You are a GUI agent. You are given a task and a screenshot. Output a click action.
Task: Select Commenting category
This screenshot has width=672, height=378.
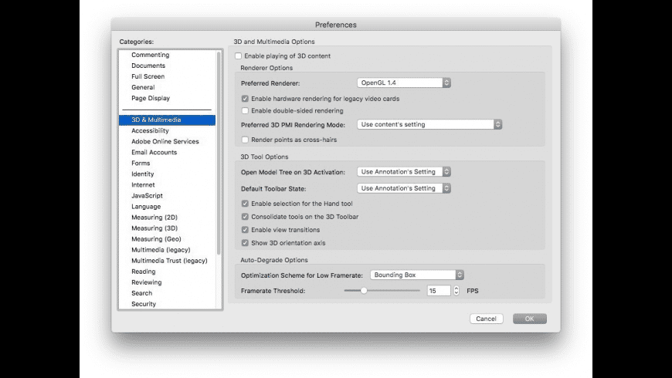pos(151,55)
